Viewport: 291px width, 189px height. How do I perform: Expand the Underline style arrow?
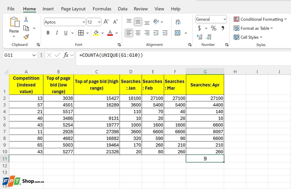point(72,33)
